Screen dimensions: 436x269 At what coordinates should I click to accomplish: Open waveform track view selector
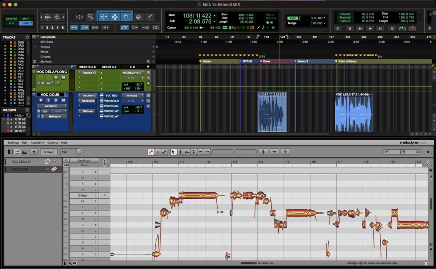click(52, 106)
